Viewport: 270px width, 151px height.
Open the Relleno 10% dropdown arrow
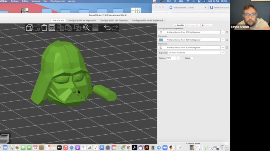click(x=178, y=58)
